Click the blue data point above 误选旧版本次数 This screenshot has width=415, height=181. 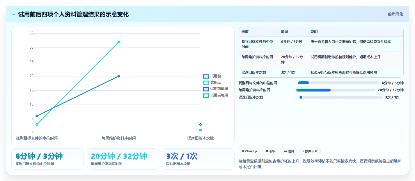tap(201, 125)
